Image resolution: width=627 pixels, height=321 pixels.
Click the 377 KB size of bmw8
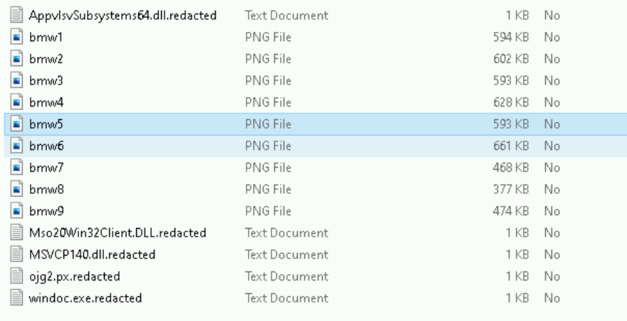pos(510,189)
